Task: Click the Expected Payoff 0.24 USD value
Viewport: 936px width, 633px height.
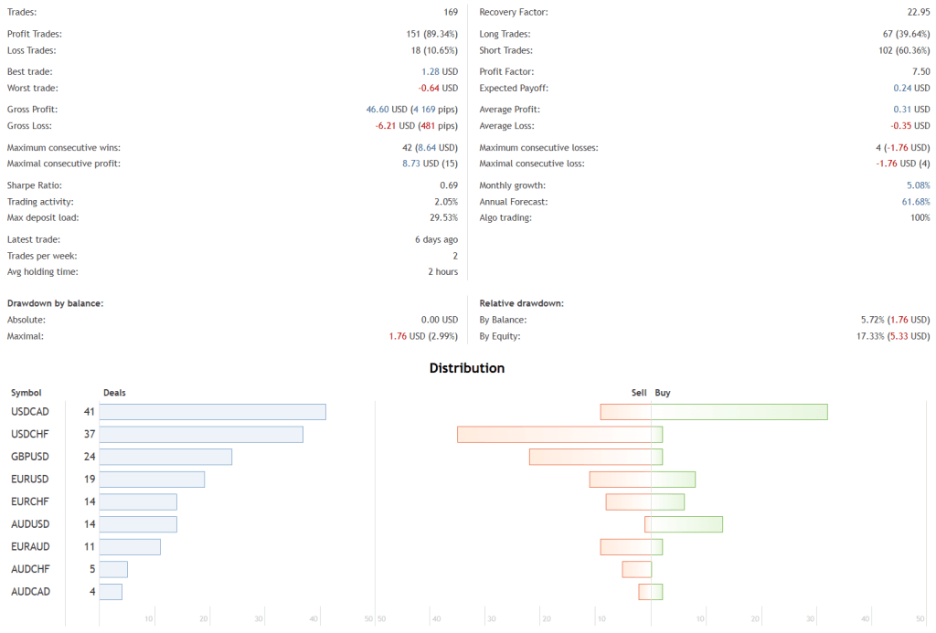Action: (911, 89)
